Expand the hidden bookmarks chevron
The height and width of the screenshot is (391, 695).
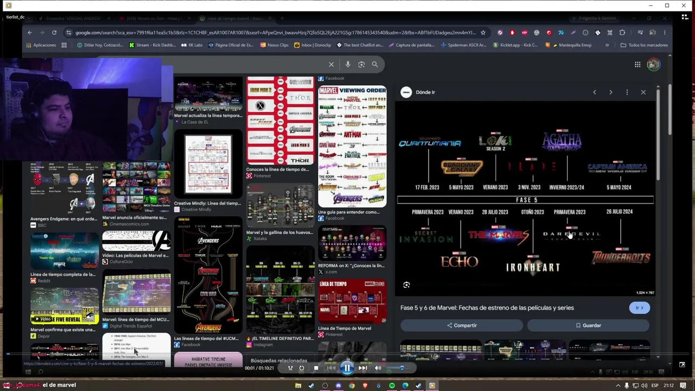tap(607, 45)
